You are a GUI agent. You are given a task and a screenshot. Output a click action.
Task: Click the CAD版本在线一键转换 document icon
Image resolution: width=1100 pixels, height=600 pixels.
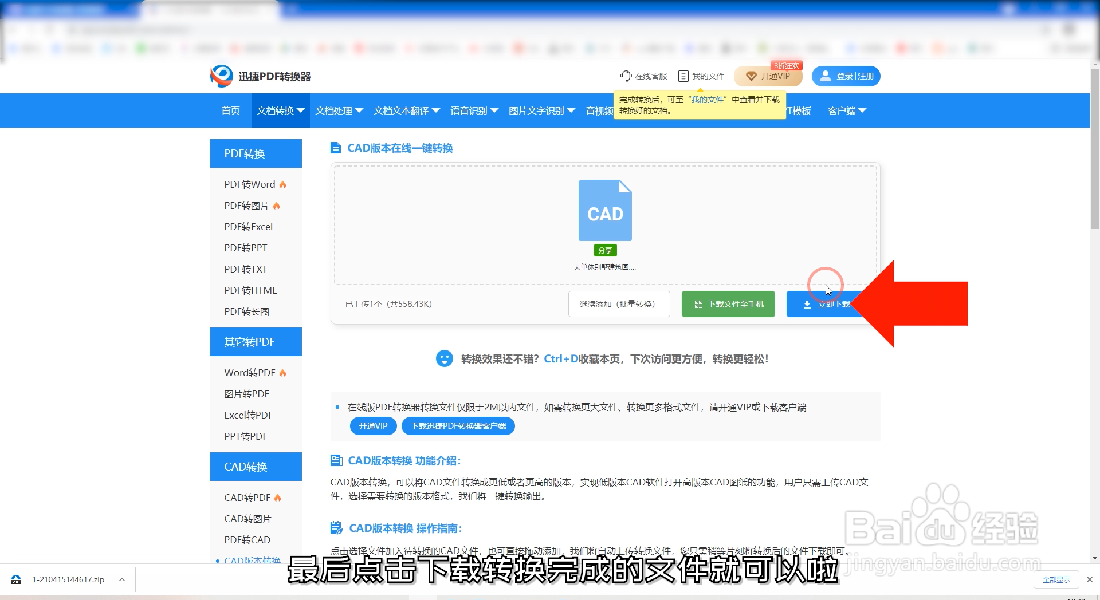tap(336, 148)
